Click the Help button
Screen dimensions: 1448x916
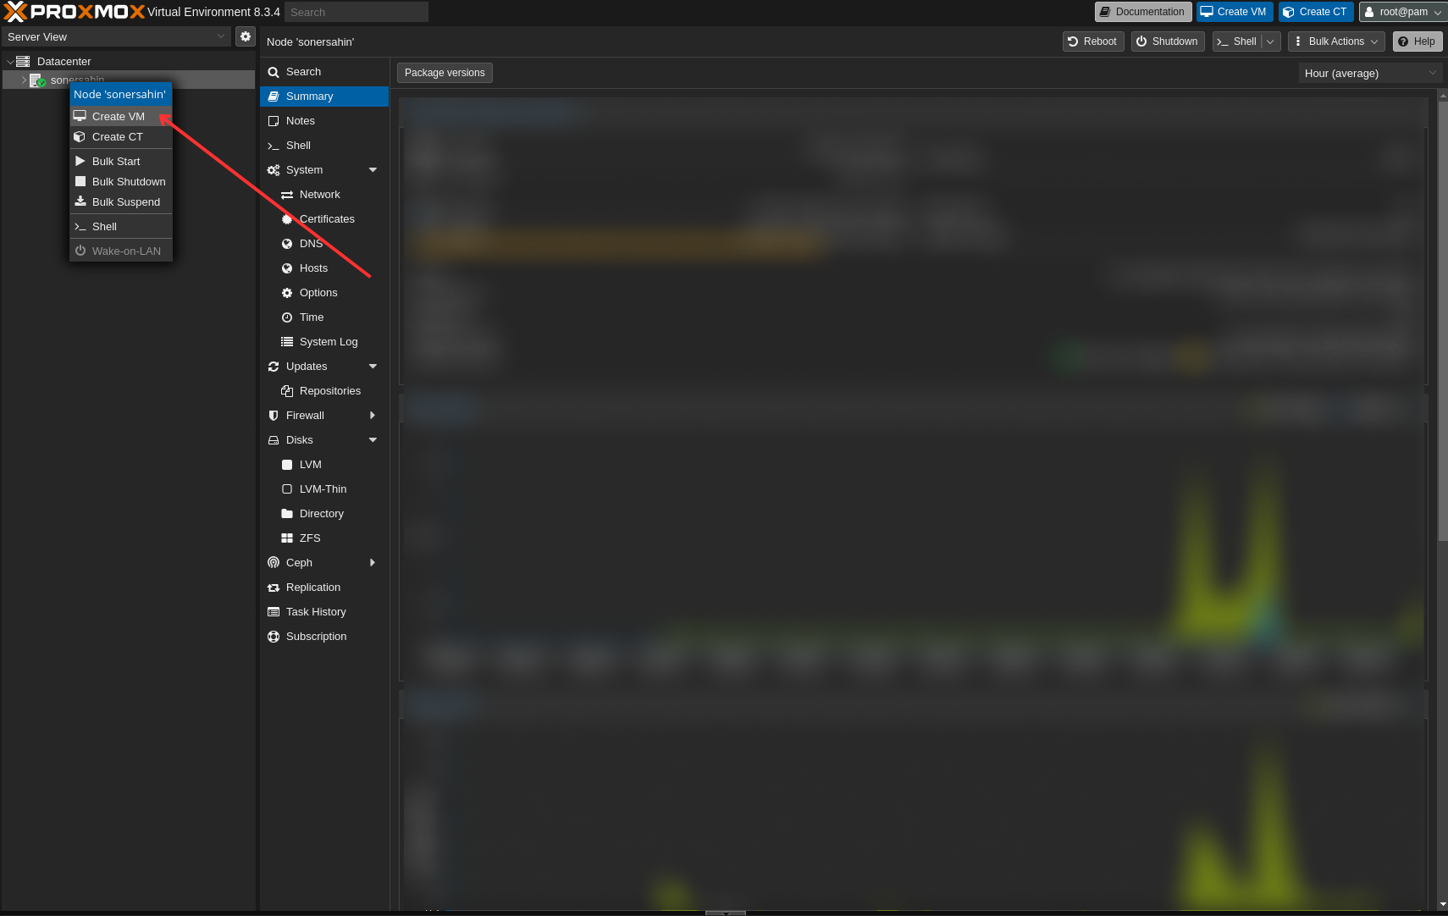click(x=1418, y=41)
